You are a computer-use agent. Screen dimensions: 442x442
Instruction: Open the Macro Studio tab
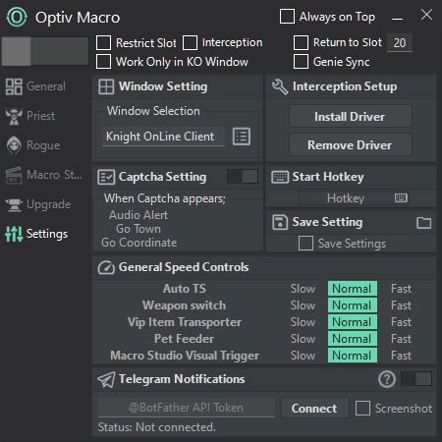coord(44,175)
